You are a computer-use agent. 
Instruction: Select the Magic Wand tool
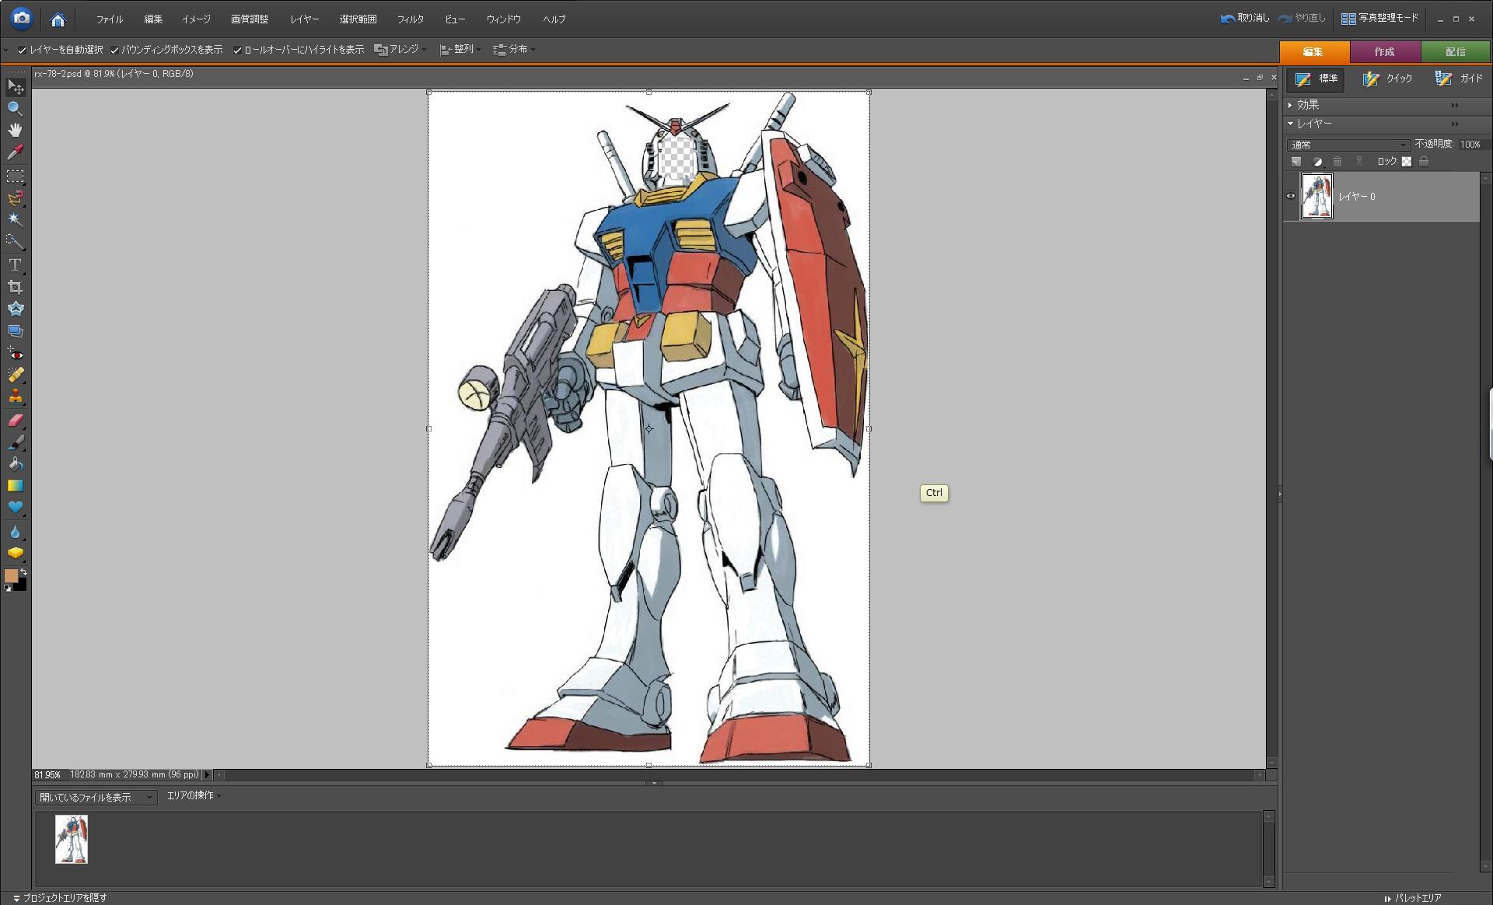click(x=15, y=219)
